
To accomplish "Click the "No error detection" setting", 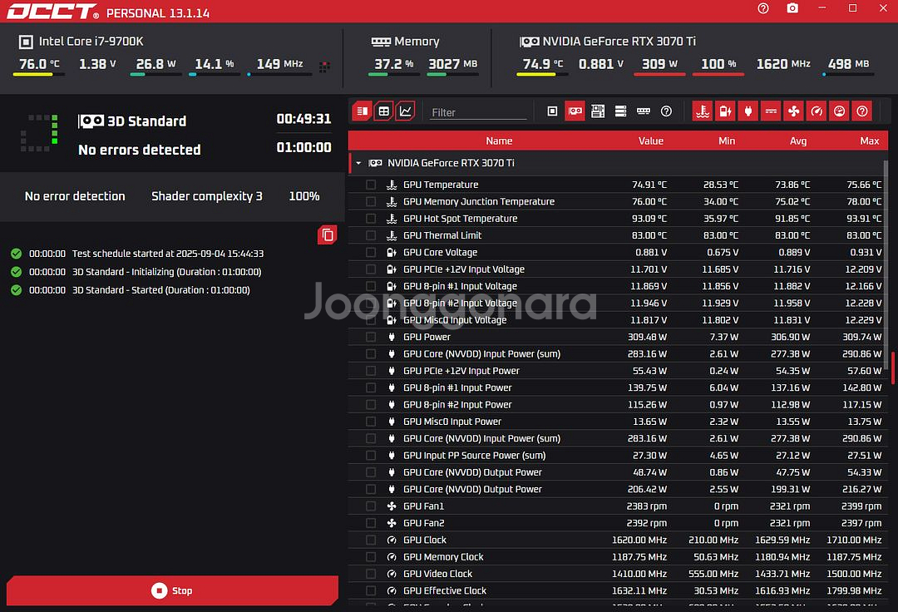I will 75,195.
